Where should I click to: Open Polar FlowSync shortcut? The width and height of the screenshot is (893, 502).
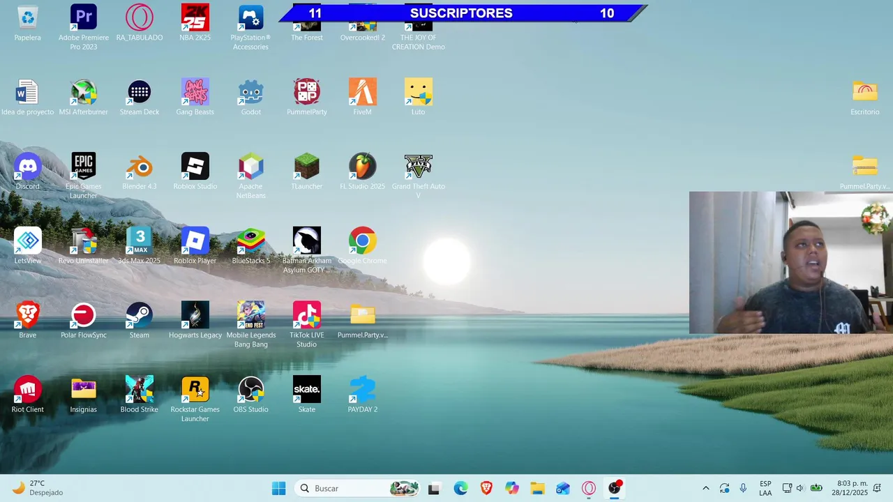pos(84,315)
